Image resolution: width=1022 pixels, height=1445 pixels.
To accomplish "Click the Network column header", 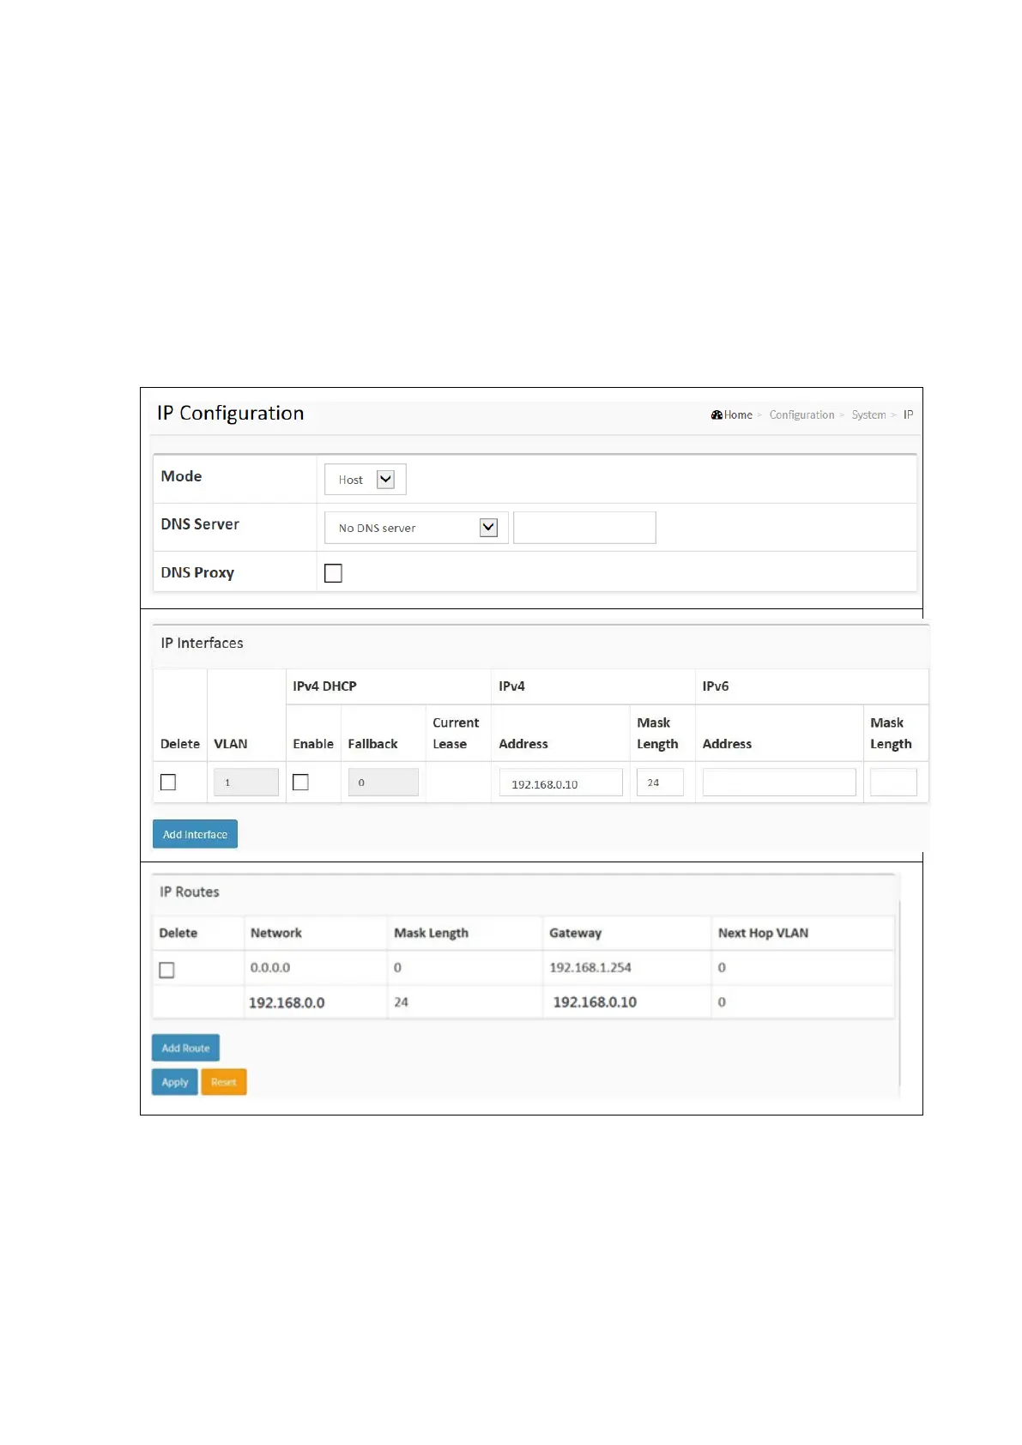I will pyautogui.click(x=276, y=933).
